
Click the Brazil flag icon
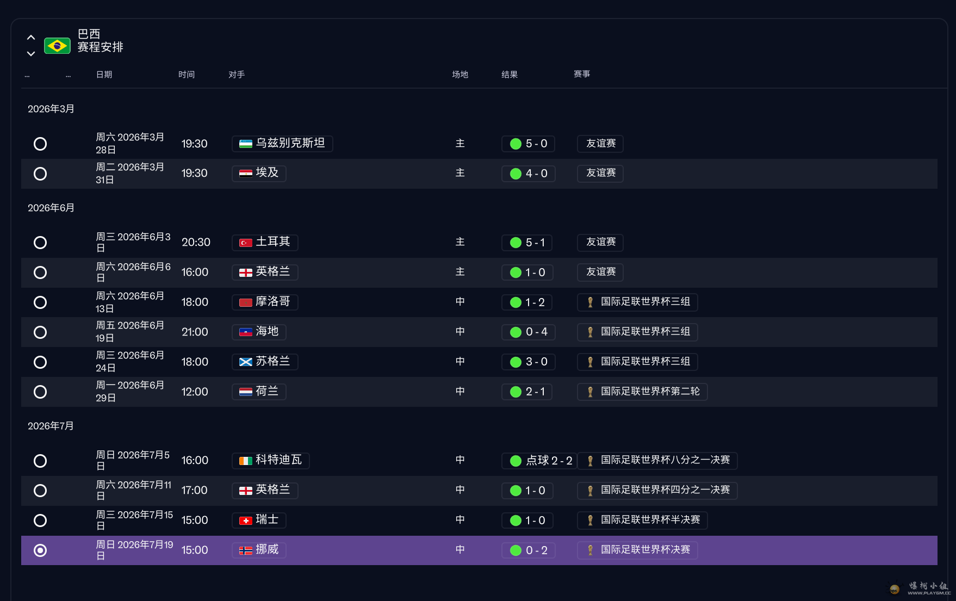point(57,46)
